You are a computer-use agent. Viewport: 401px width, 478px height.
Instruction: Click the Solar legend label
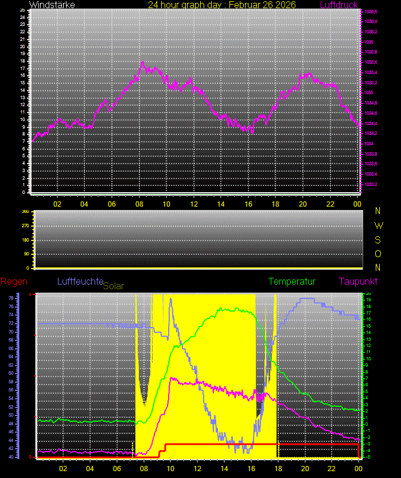113,285
